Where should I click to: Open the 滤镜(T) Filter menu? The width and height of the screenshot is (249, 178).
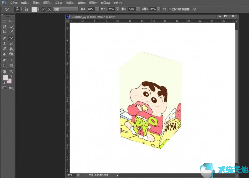(82, 3)
